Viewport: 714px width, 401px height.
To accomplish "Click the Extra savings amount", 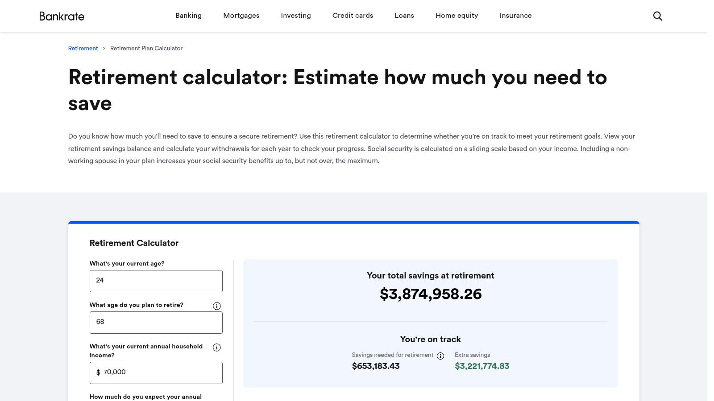I will click(x=482, y=366).
